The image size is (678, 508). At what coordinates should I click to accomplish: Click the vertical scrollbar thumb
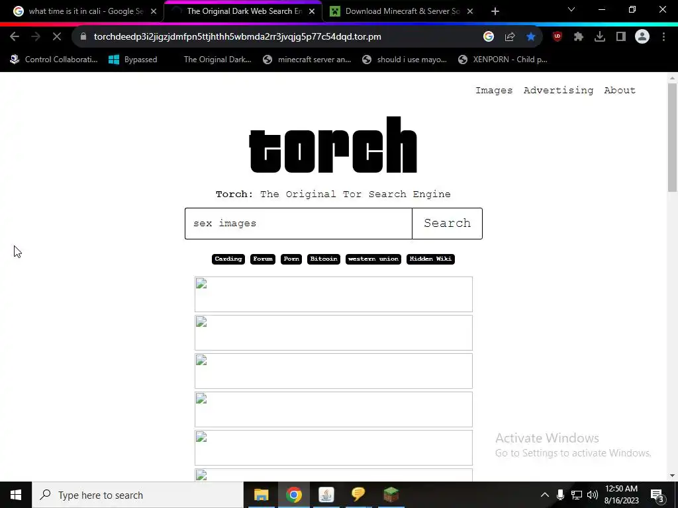point(672,138)
